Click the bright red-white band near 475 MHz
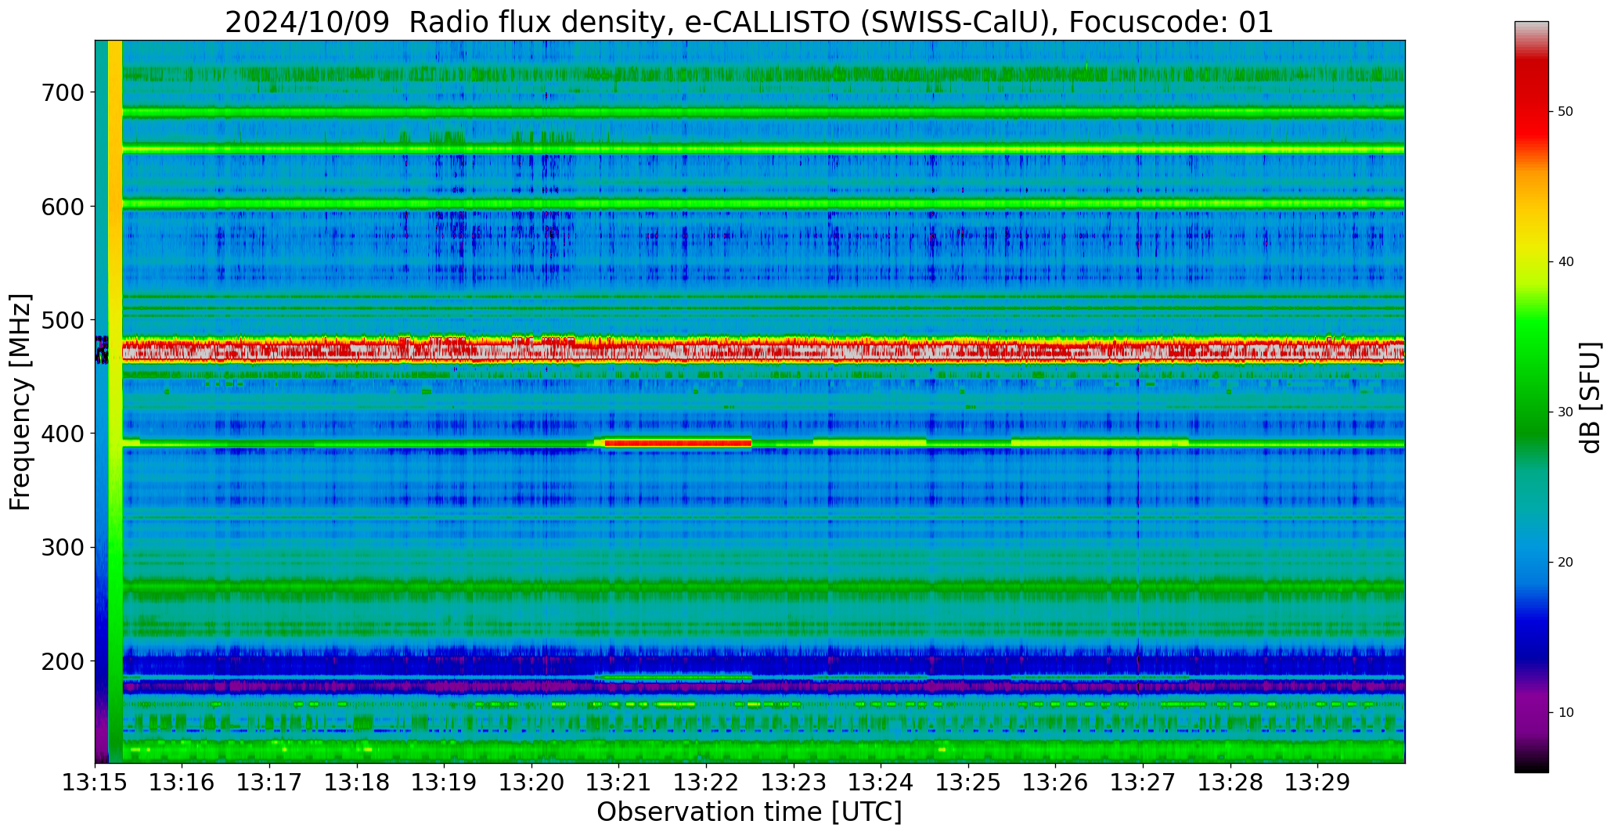The width and height of the screenshot is (1614, 835). (x=763, y=351)
